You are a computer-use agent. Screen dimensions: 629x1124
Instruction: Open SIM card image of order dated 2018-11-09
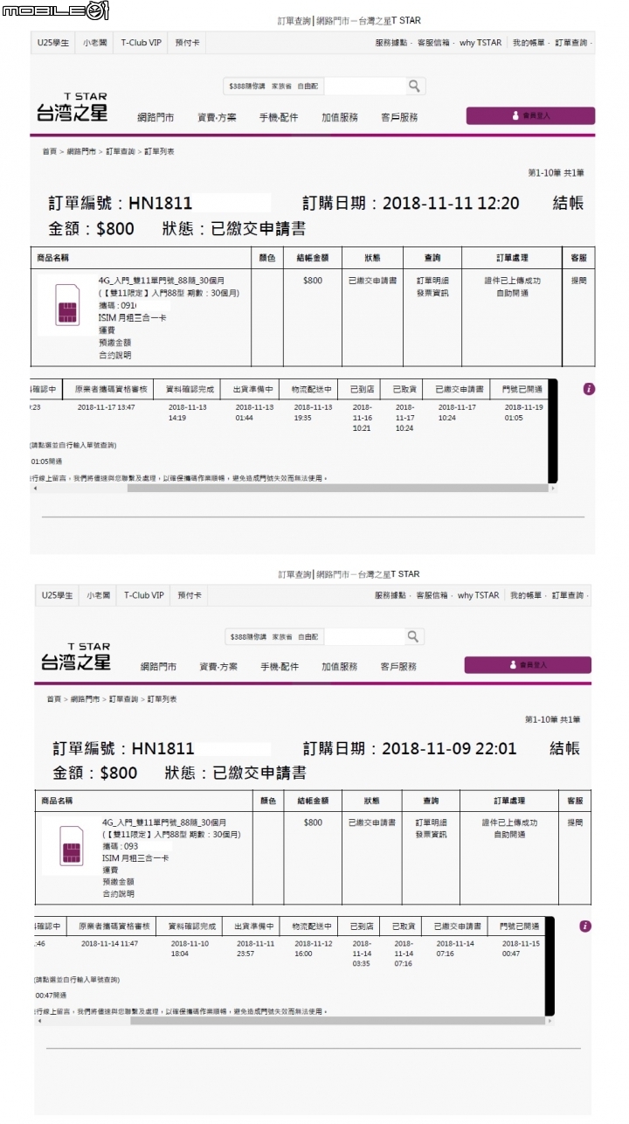point(71,845)
